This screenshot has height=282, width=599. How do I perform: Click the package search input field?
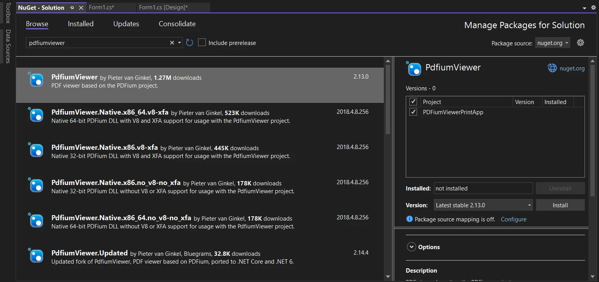[x=98, y=43]
